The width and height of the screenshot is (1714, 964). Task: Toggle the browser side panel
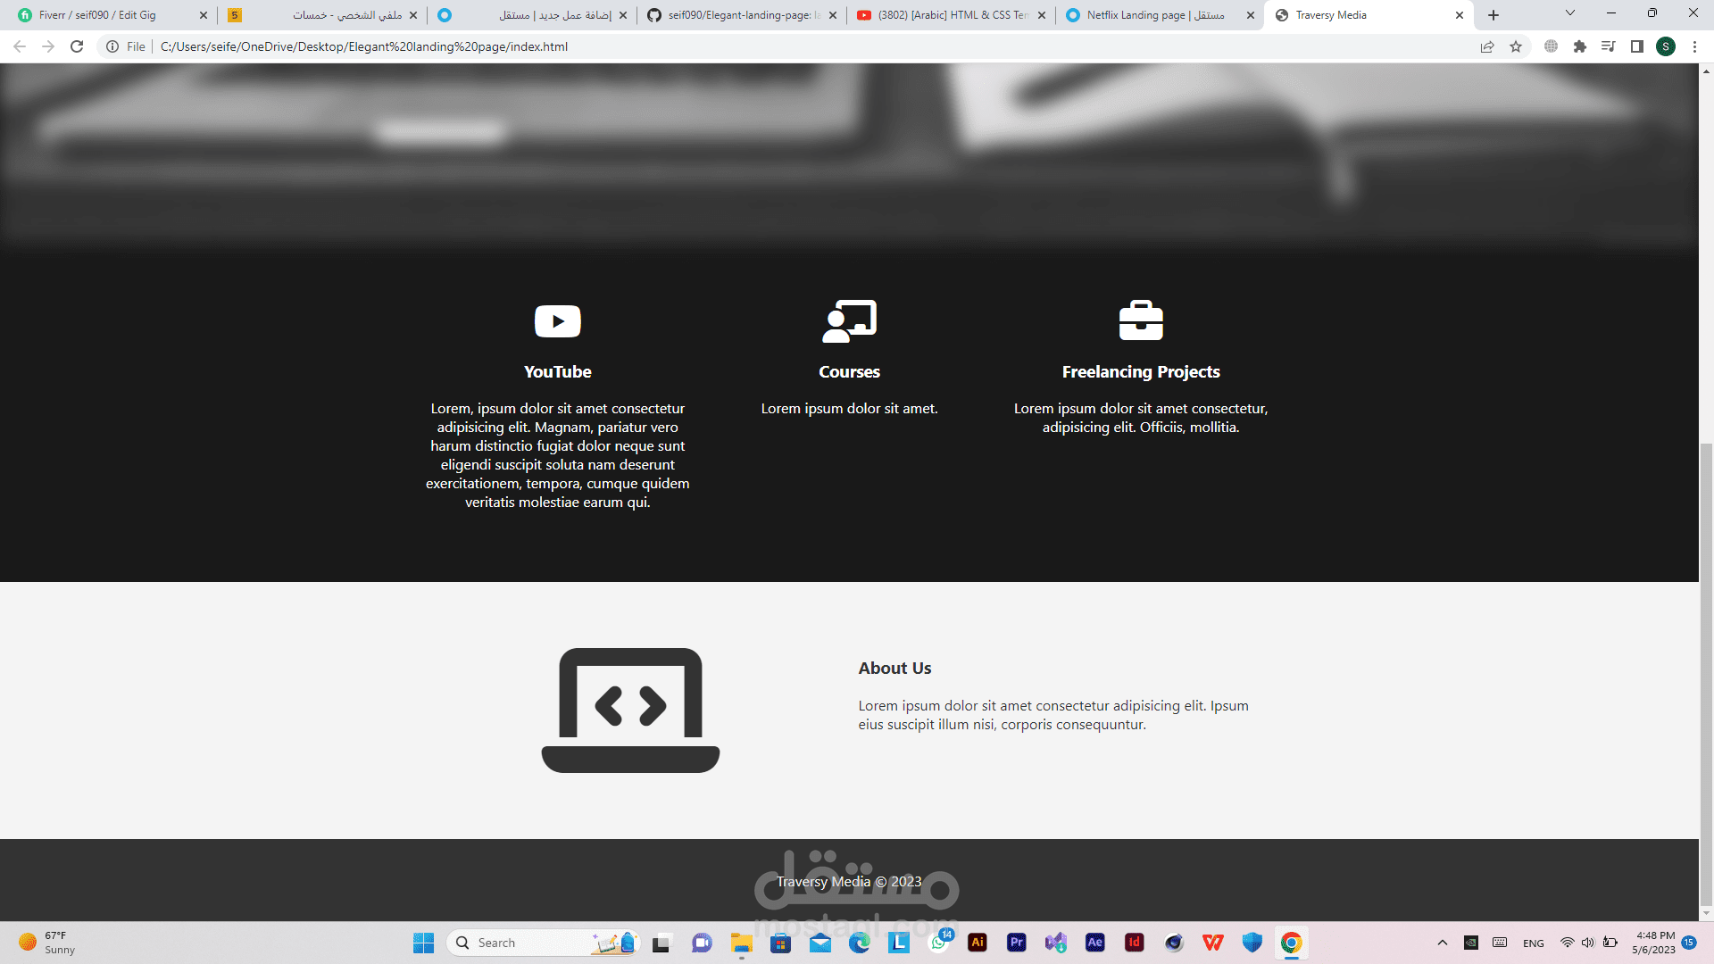click(1637, 46)
